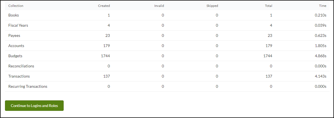
Task: Select the Reconciliations row label
Action: coord(21,66)
